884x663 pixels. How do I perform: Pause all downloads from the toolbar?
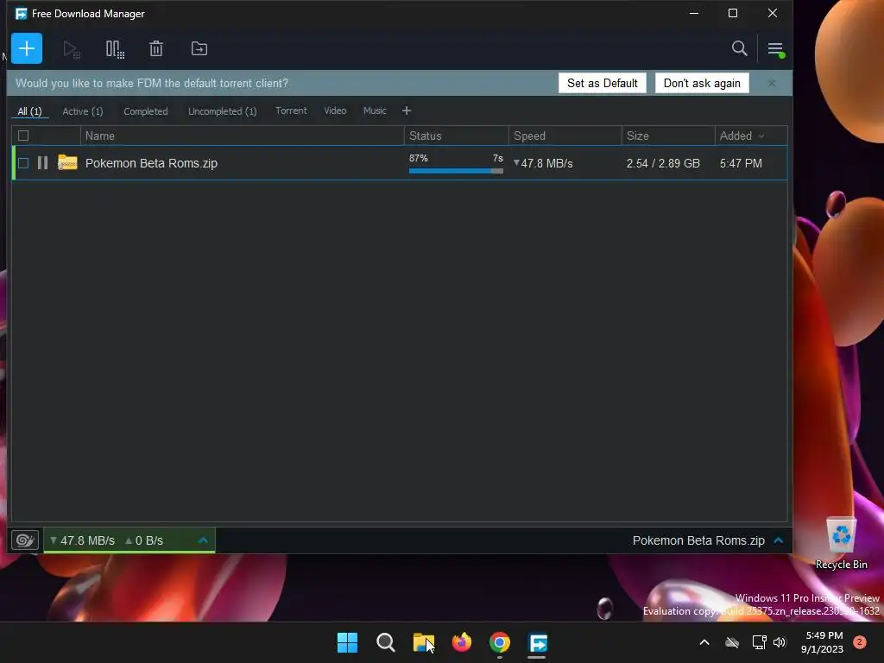(x=115, y=49)
